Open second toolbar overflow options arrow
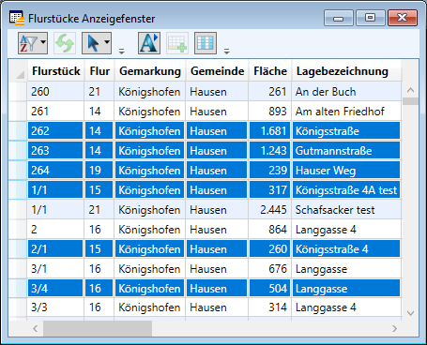 click(x=227, y=52)
